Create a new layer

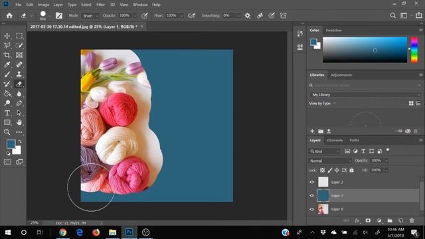400,220
